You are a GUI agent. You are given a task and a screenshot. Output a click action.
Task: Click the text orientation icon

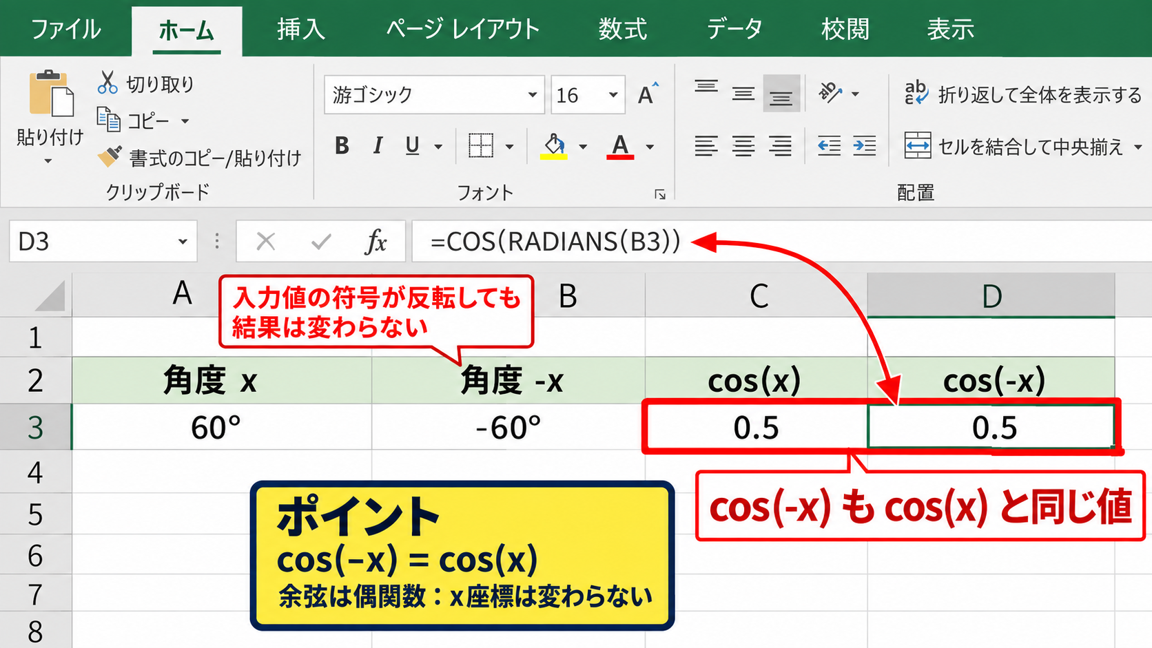830,93
